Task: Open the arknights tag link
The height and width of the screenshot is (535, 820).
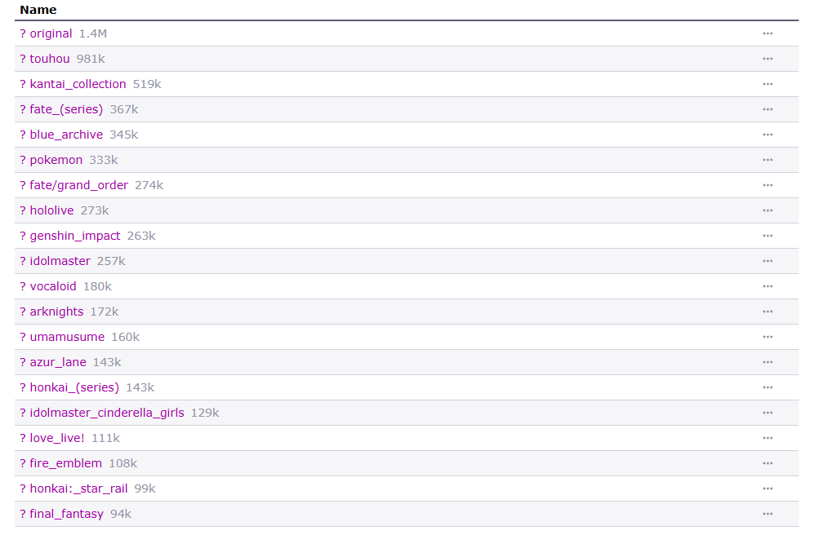Action: [x=56, y=312]
